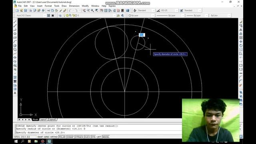
Task: Click the Save icon
Action: coord(25,10)
